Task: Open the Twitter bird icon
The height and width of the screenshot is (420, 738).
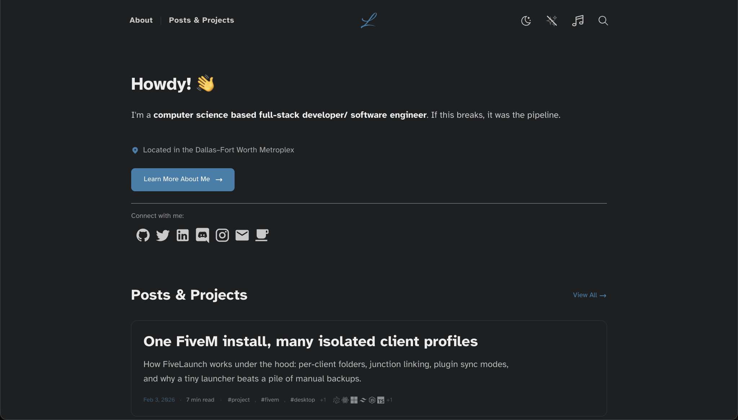Action: (x=163, y=235)
